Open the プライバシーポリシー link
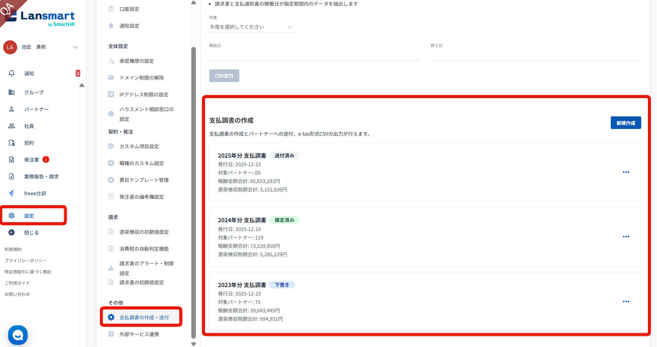 (26, 260)
